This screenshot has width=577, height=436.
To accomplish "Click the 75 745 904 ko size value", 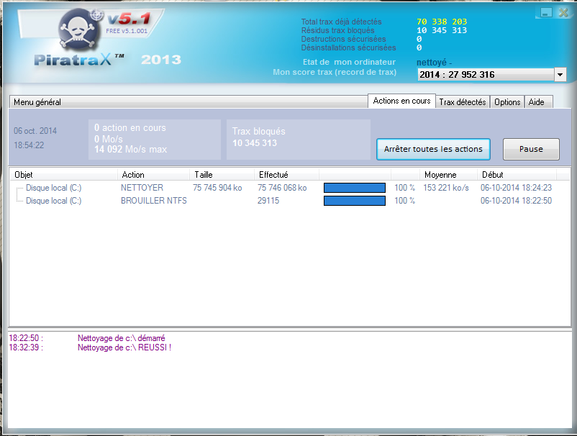I will pyautogui.click(x=217, y=188).
